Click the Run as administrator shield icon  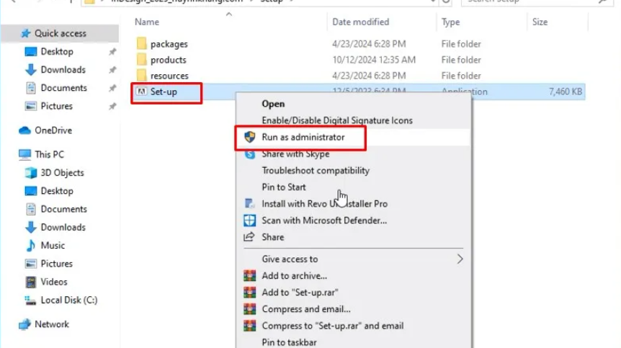250,137
